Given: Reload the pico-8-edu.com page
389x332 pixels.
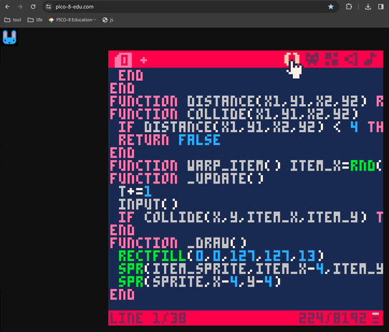Looking at the screenshot, I should tap(33, 6).
